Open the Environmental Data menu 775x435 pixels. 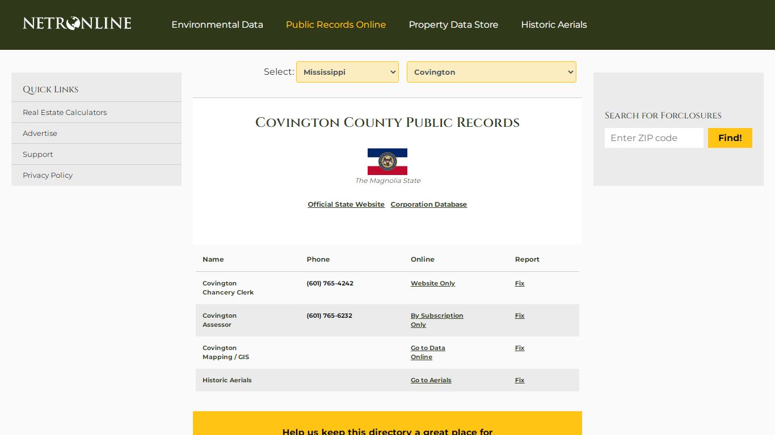(217, 25)
